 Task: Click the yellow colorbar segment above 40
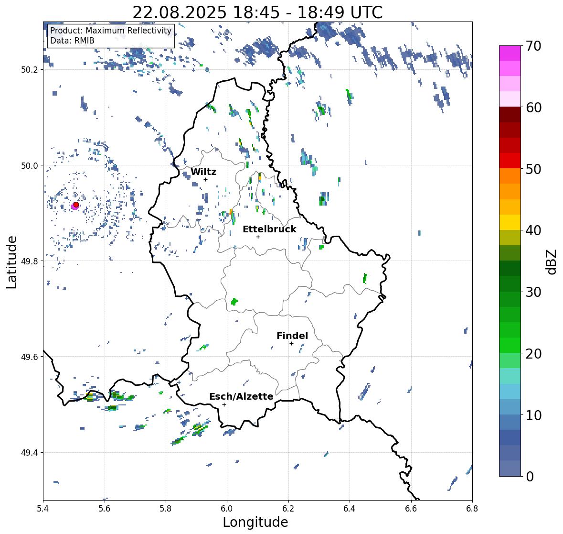click(510, 222)
